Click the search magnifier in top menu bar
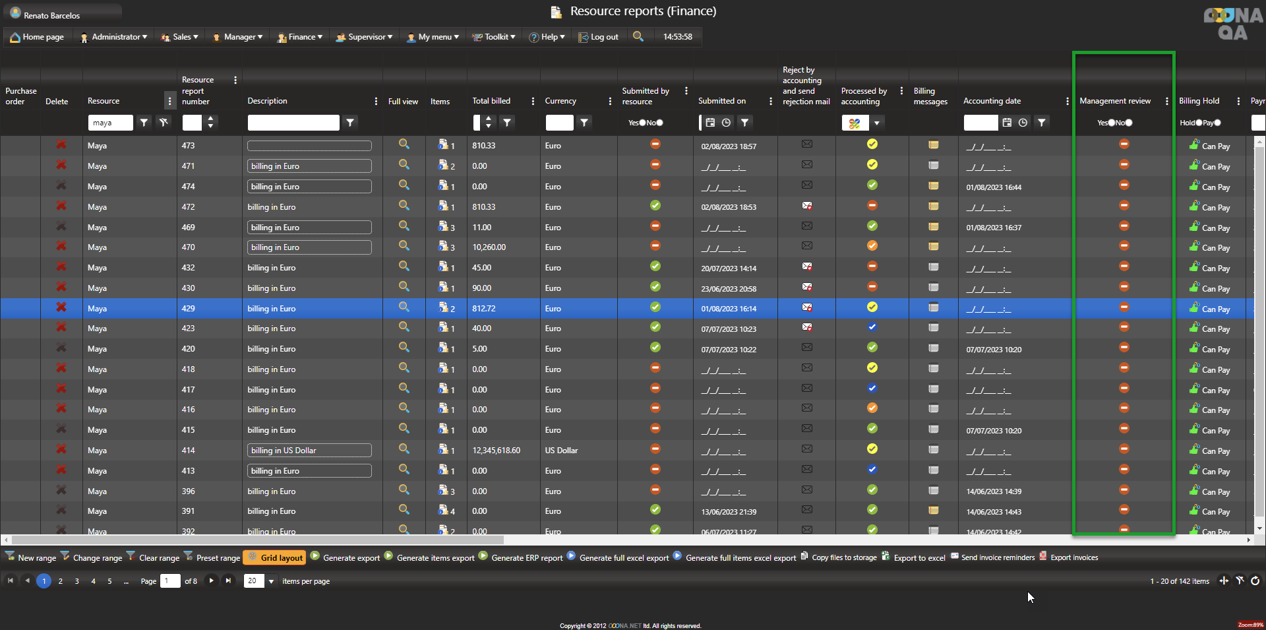 (x=638, y=36)
